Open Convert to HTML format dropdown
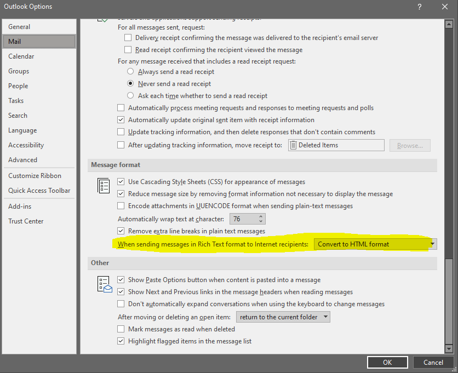Viewport: 458px width, 373px height. pyautogui.click(x=375, y=244)
